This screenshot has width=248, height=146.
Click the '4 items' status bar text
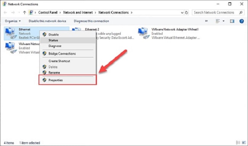tap(9, 143)
